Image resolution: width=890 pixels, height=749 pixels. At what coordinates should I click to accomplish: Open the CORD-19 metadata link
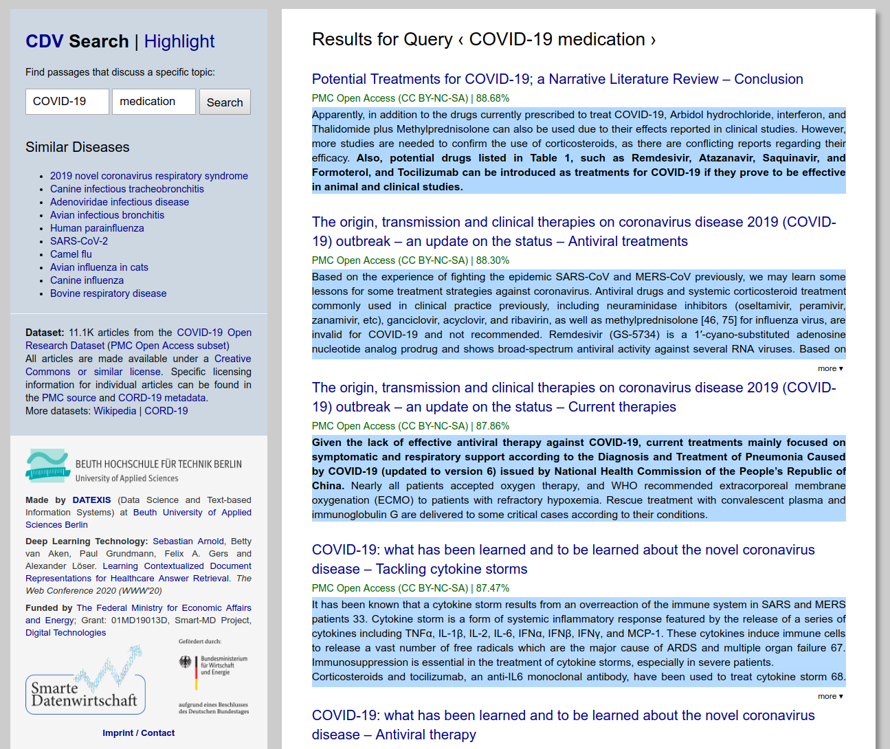(x=162, y=398)
